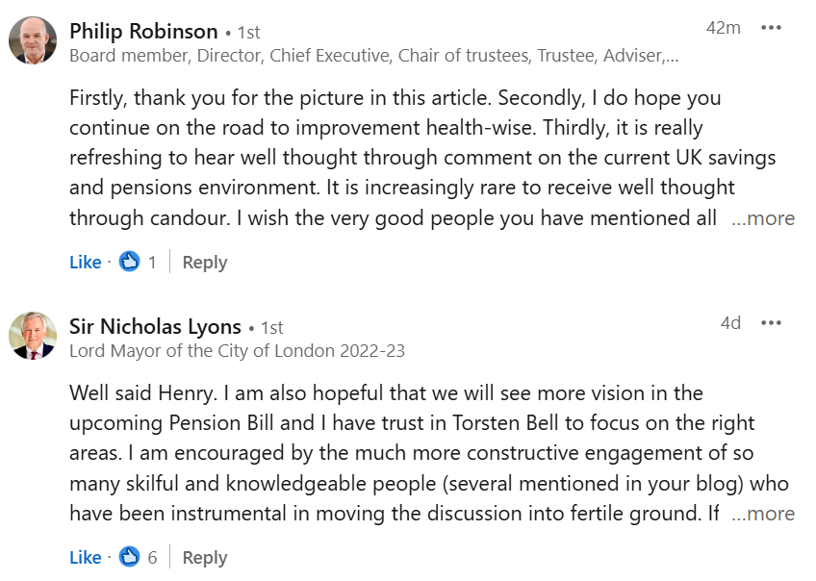
Task: Like Sir Nicholas Lyons' comment
Action: (85, 557)
